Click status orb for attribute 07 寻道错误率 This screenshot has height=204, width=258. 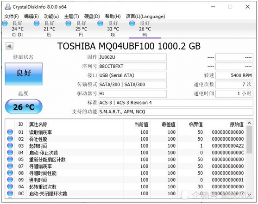click(10, 166)
